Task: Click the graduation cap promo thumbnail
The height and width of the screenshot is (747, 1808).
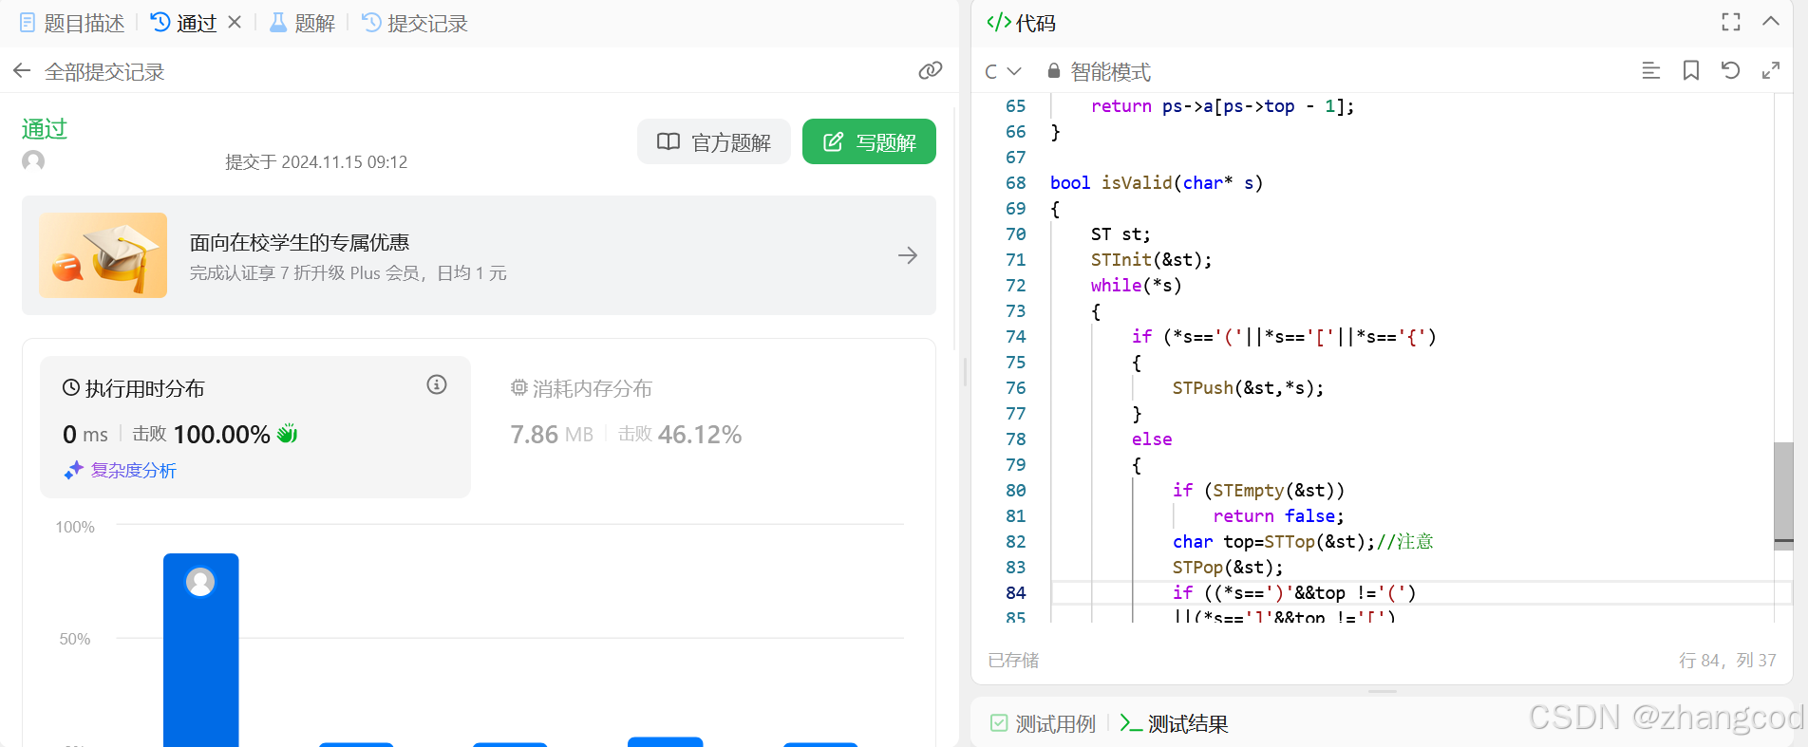Action: click(104, 255)
